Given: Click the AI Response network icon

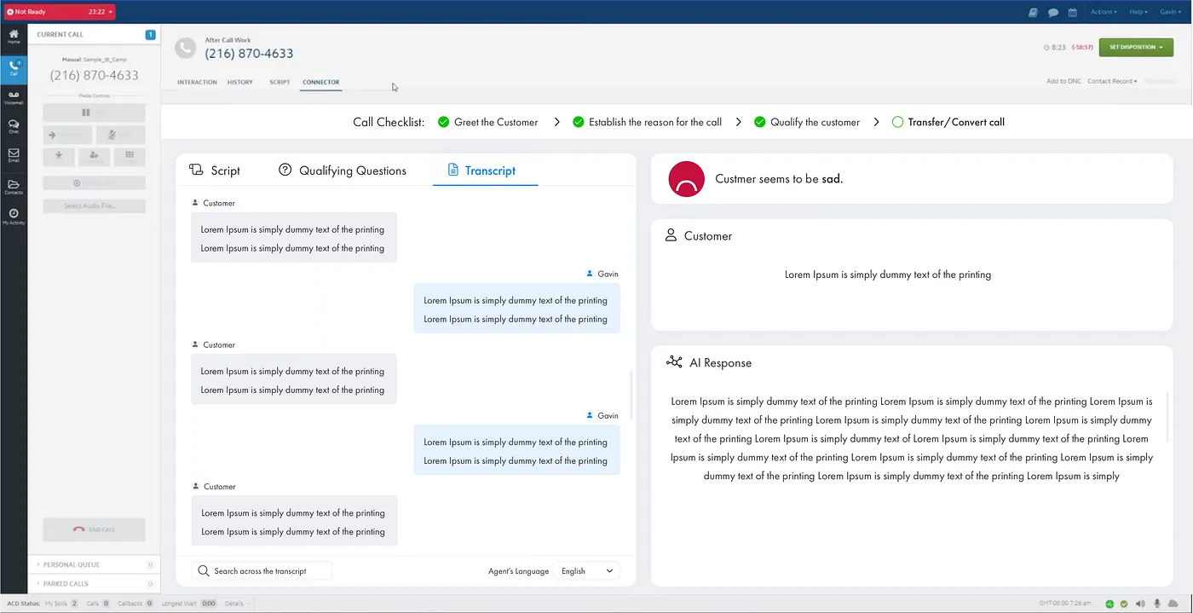Looking at the screenshot, I should [x=674, y=362].
